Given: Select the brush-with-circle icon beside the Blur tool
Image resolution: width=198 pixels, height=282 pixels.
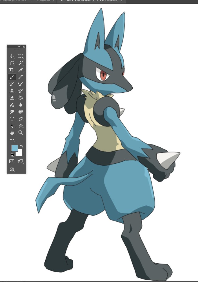Looking at the screenshot, I should [x=12, y=105].
